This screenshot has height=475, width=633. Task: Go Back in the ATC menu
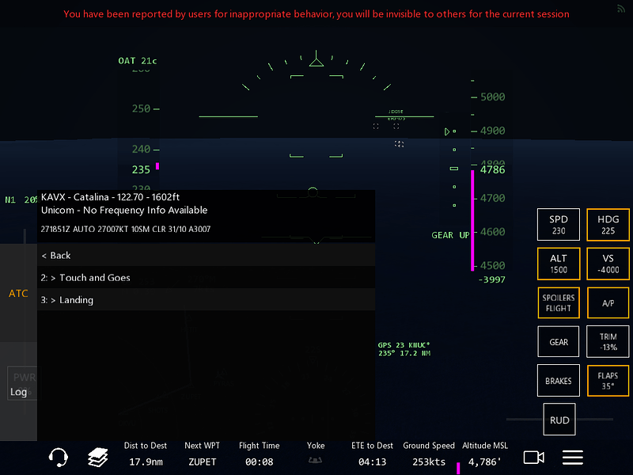(206, 255)
